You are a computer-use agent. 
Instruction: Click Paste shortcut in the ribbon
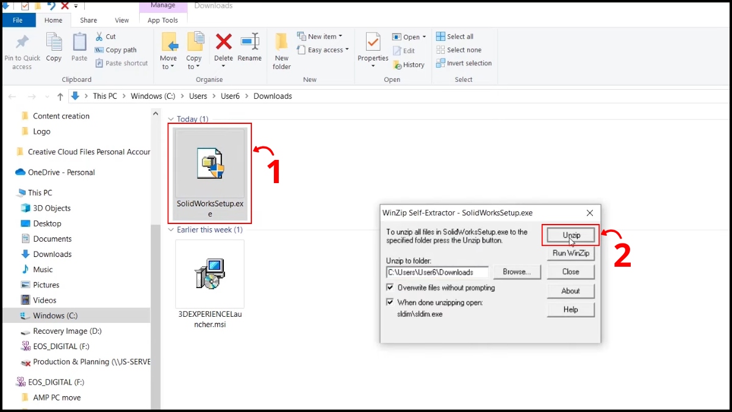[121, 63]
